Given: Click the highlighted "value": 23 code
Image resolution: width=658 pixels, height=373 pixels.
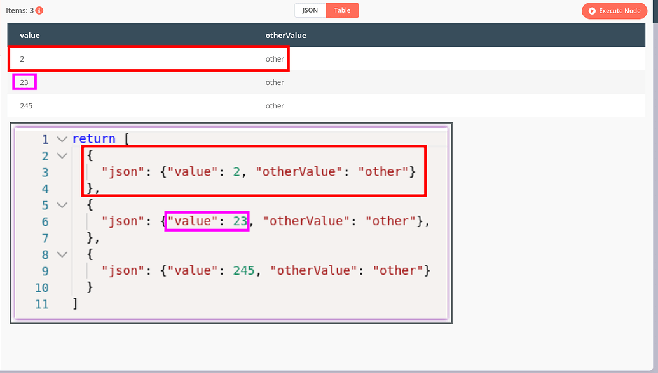Looking at the screenshot, I should tap(207, 220).
